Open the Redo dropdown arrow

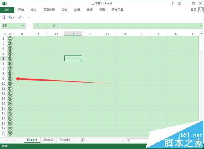[x=23, y=18]
